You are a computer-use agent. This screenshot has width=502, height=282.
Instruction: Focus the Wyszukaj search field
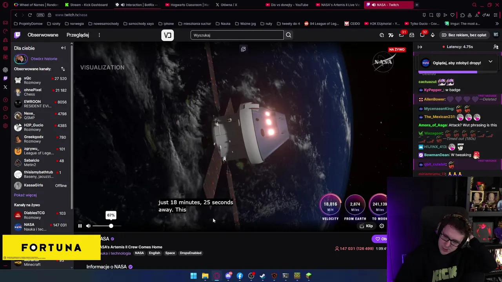tap(237, 35)
